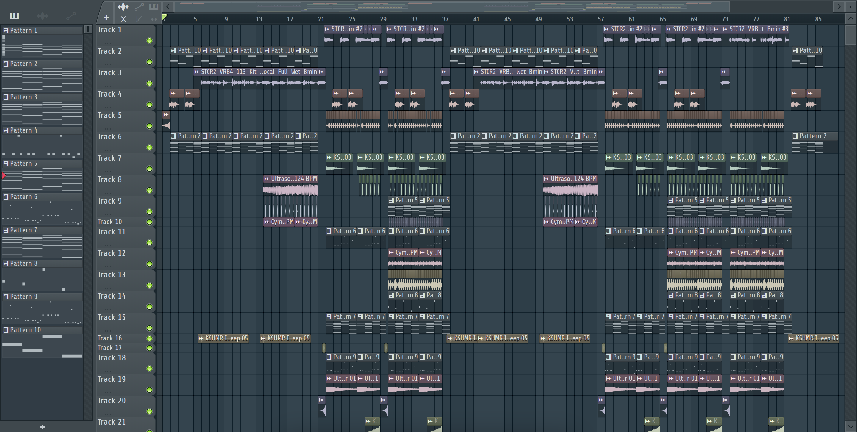Click the crossfade X icon in the toolbar
The height and width of the screenshot is (432, 857).
pyautogui.click(x=123, y=19)
